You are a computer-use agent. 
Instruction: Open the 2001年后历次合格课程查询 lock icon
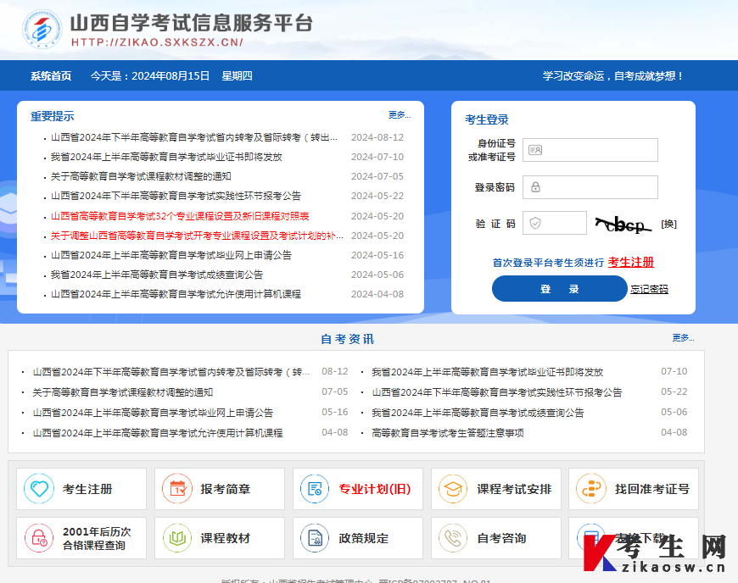pos(38,538)
